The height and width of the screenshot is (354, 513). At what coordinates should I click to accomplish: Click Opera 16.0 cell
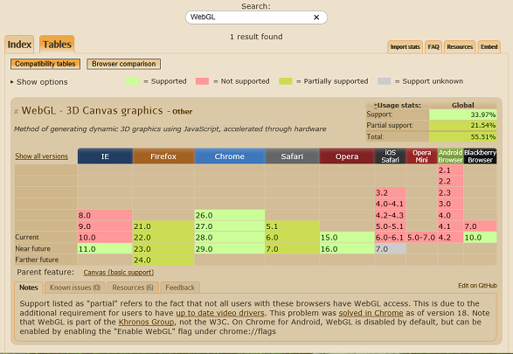pyautogui.click(x=347, y=248)
